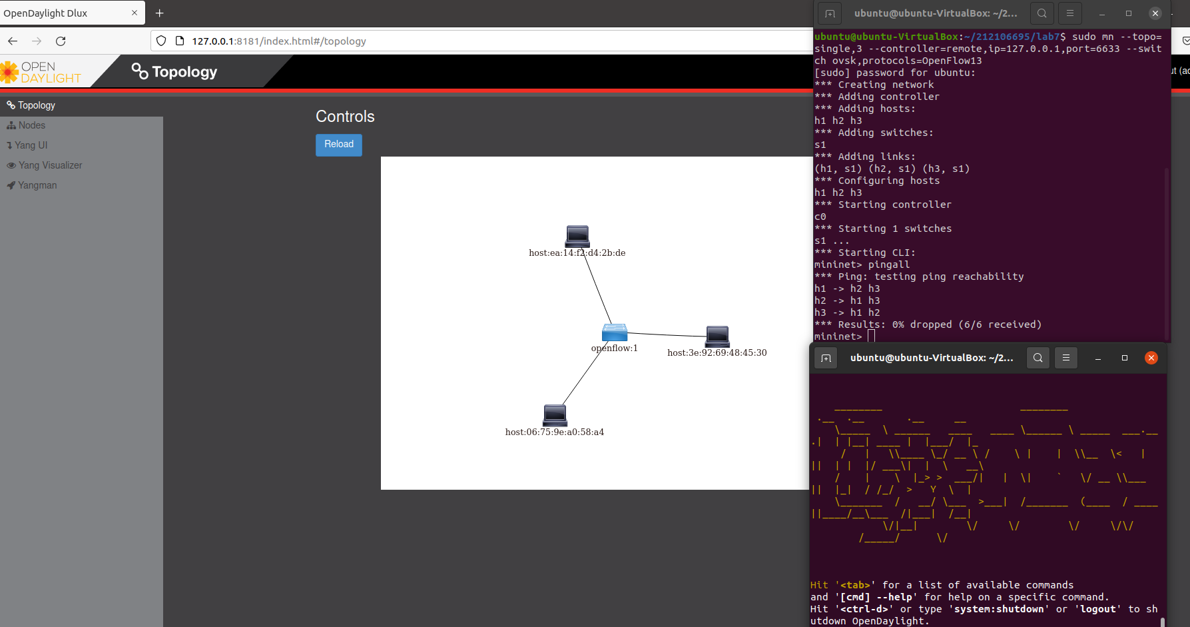Click the browser reload page icon
1190x627 pixels.
[x=61, y=41]
